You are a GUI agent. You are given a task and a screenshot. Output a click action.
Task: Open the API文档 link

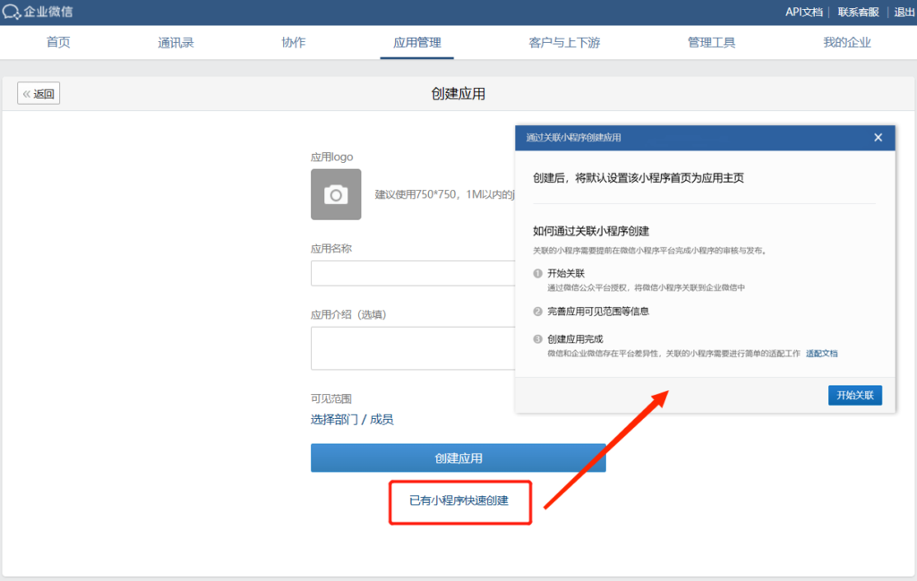(803, 12)
